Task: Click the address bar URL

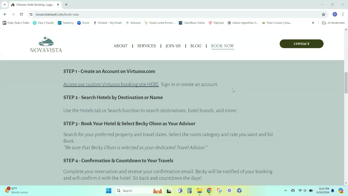Action: (x=57, y=14)
